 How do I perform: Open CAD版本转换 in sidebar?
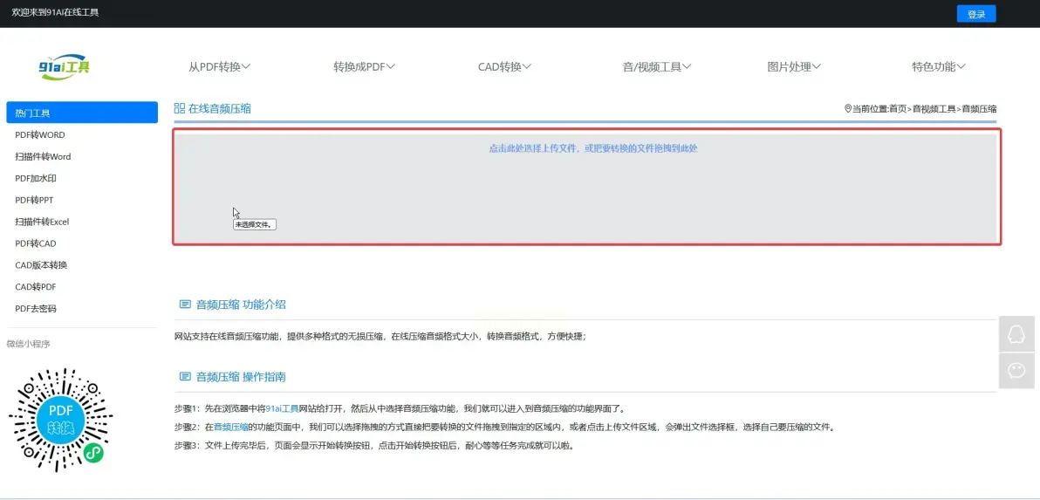[41, 265]
